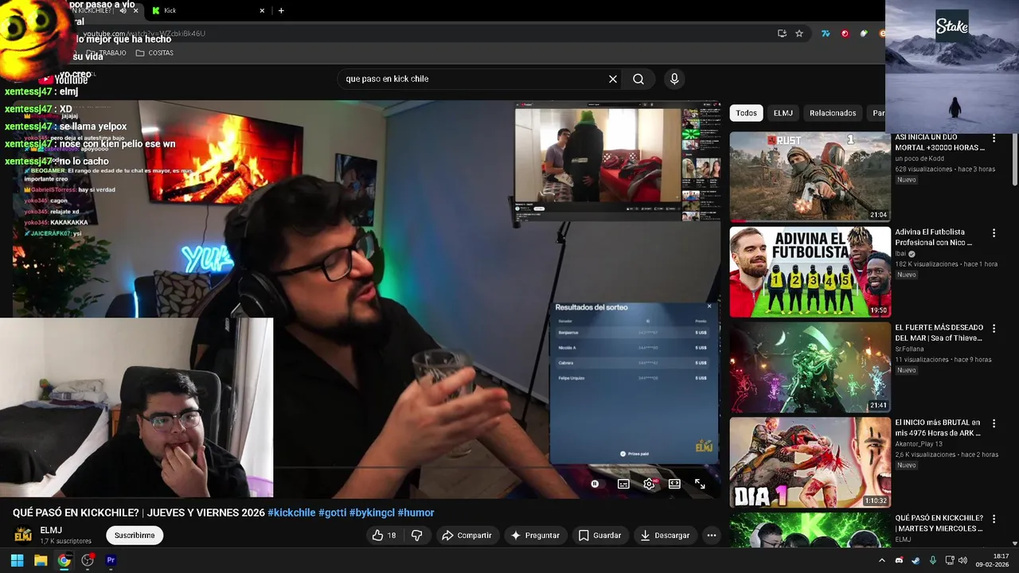Open a new browser tab
This screenshot has width=1019, height=573.
[281, 10]
